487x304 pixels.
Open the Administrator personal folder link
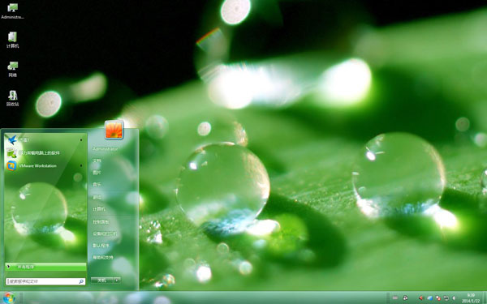(105, 149)
